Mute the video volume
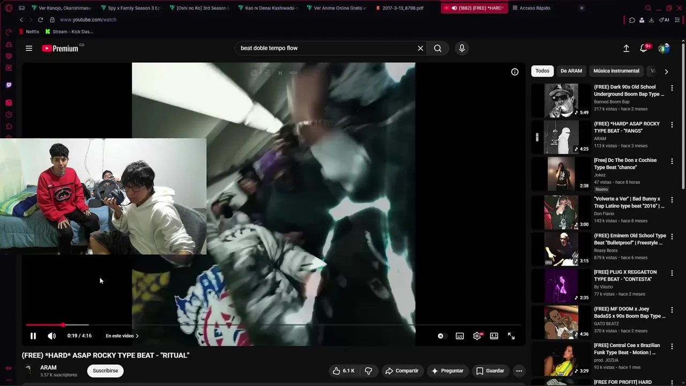 tap(51, 336)
